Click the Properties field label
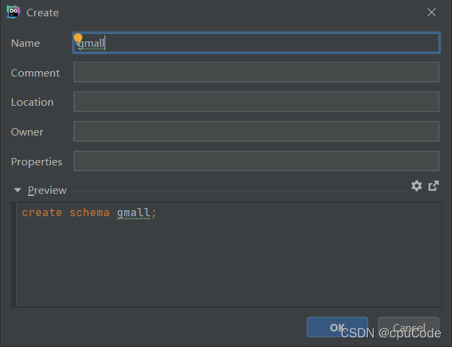452x347 pixels. [37, 162]
